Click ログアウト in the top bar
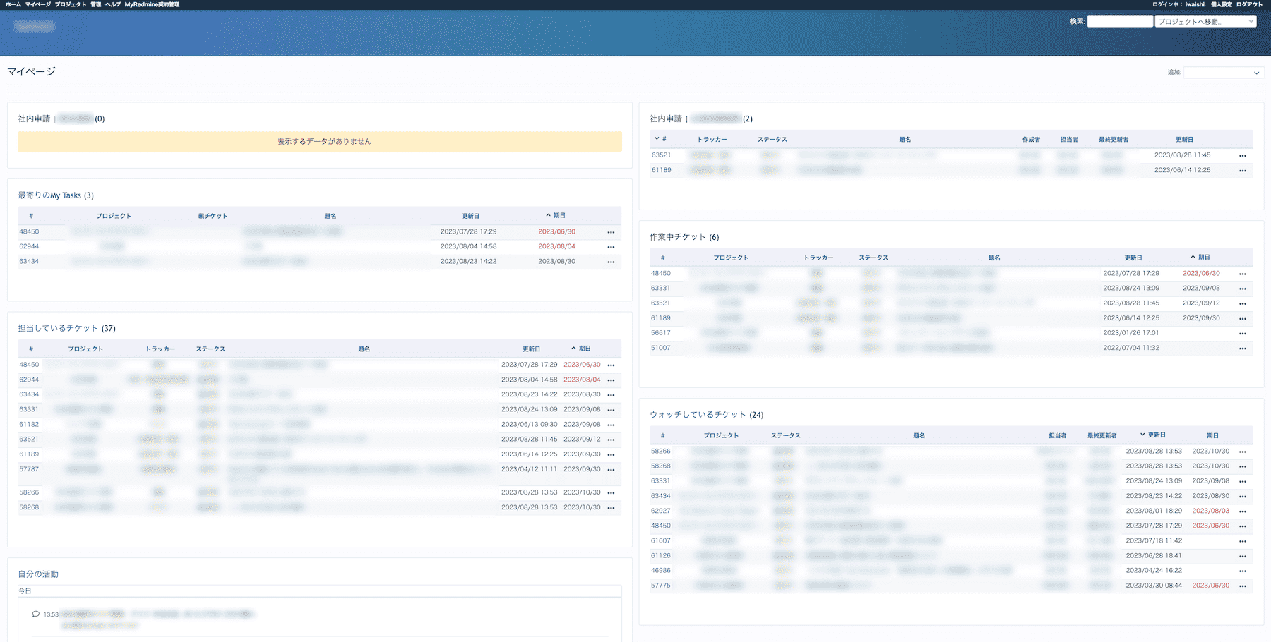 tap(1249, 4)
